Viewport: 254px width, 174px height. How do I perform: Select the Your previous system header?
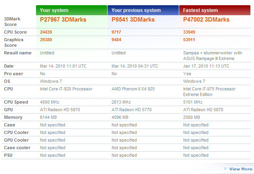click(143, 10)
